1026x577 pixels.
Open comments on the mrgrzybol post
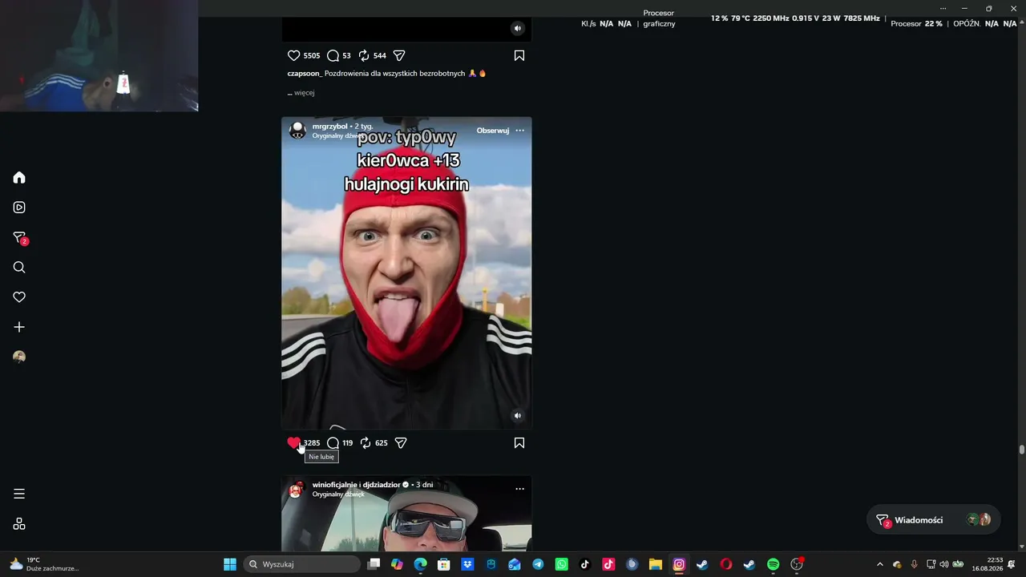(333, 442)
